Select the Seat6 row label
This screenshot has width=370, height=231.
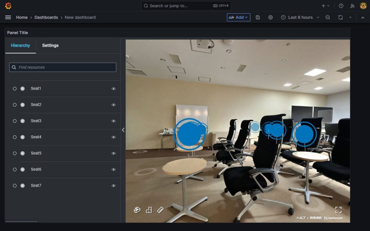click(x=36, y=170)
